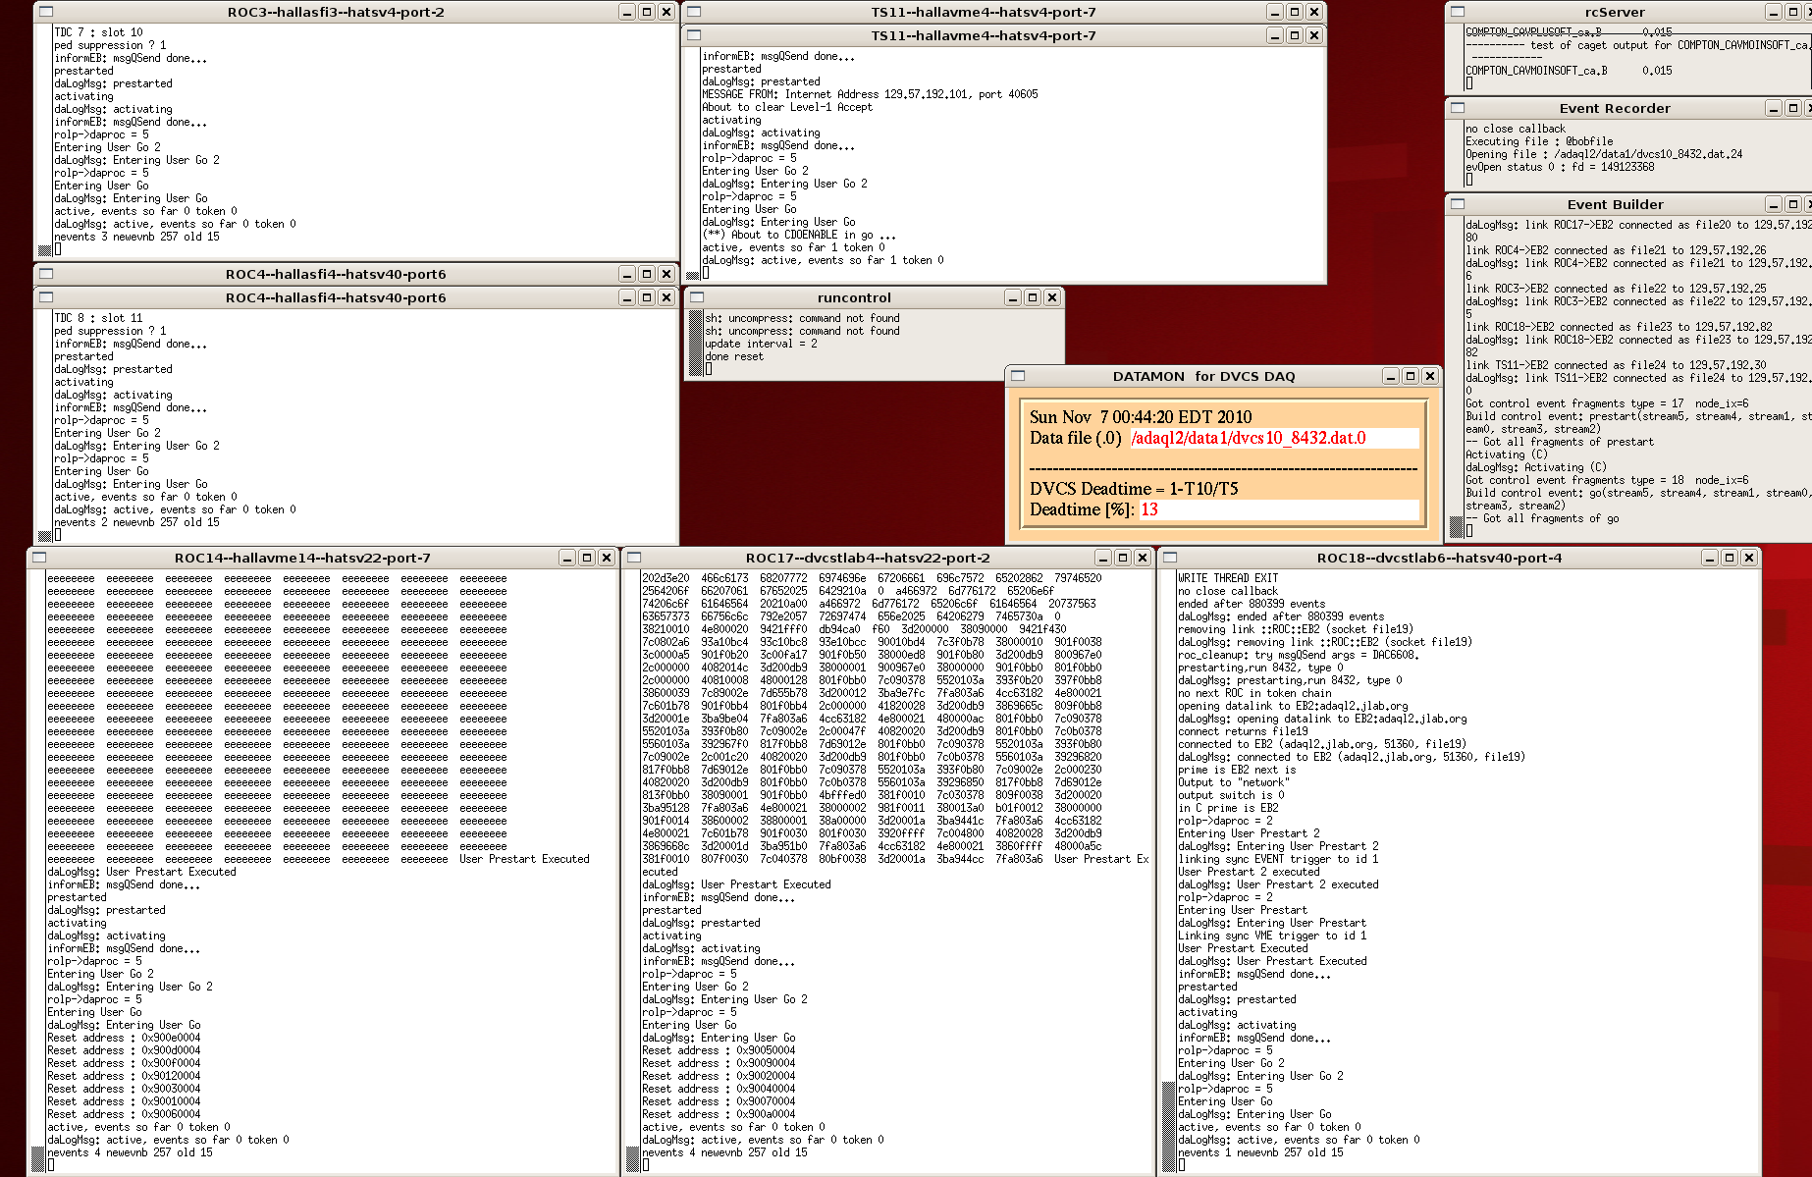Click 'TDC 8 : slot 11' in ROC4 window

pyautogui.click(x=98, y=318)
